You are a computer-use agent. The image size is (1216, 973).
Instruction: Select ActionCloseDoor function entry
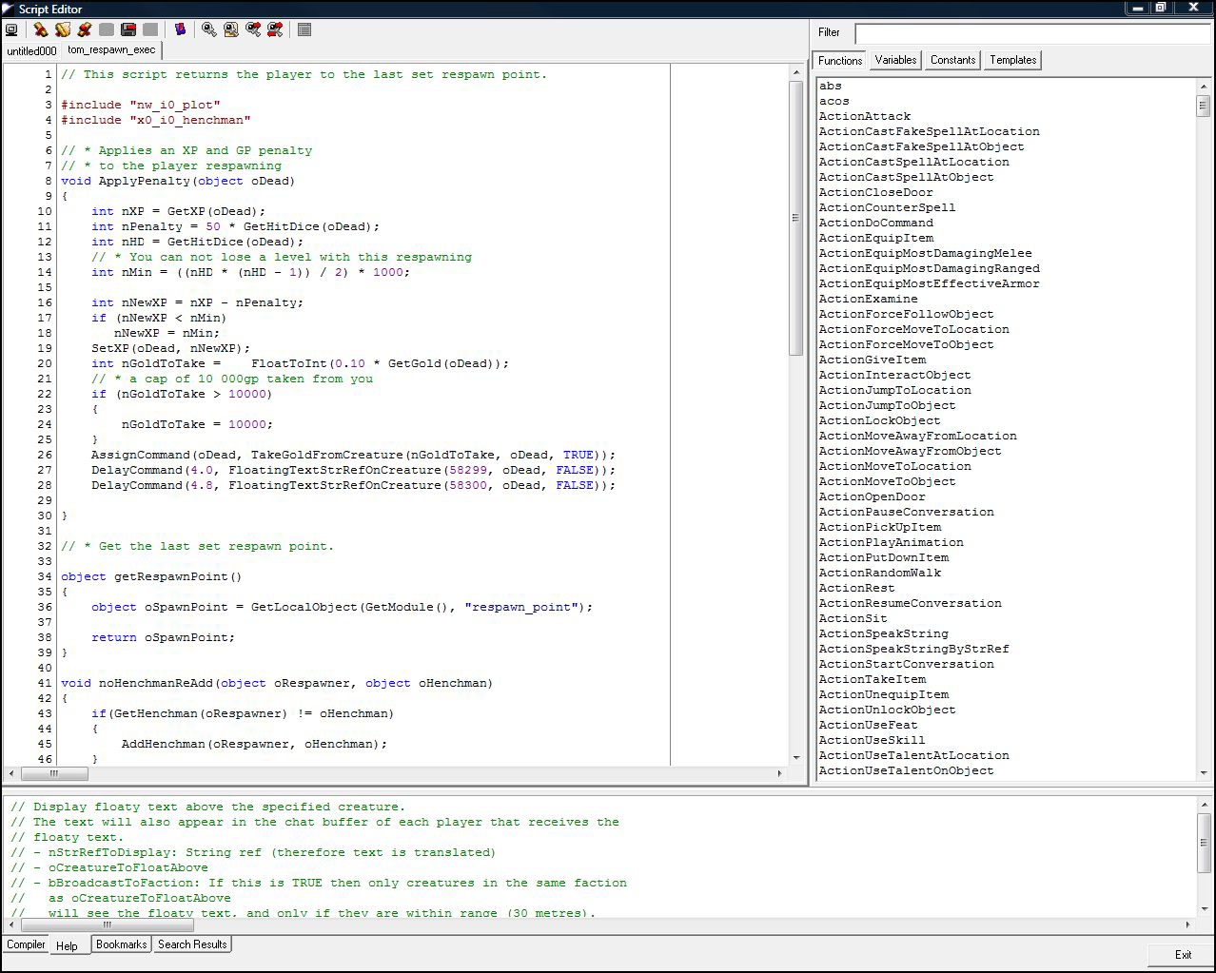pos(875,192)
